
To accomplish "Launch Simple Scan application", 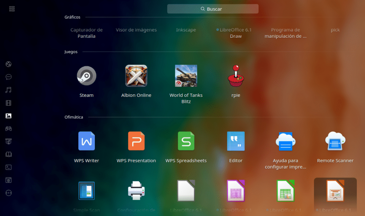I will coord(86,191).
